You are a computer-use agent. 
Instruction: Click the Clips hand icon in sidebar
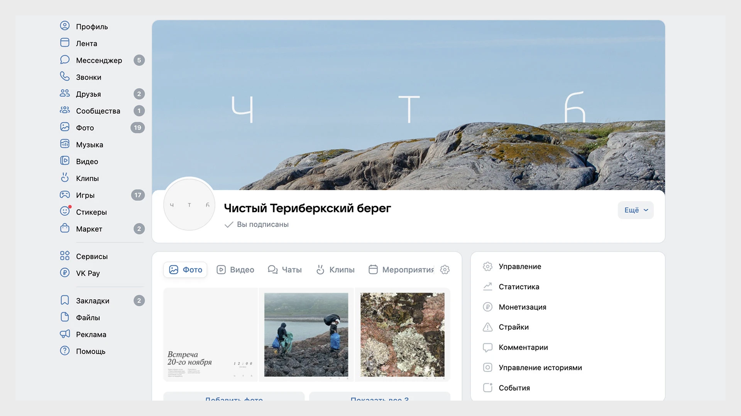click(65, 178)
